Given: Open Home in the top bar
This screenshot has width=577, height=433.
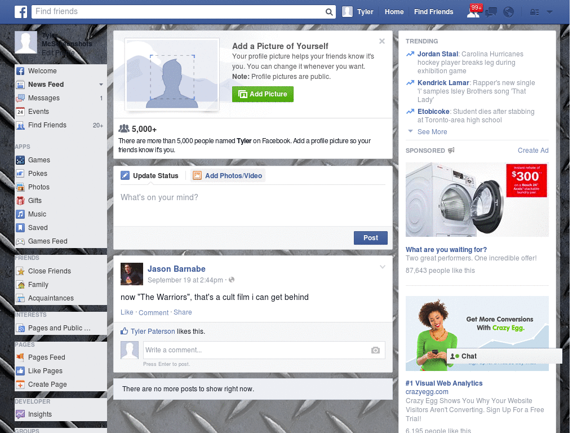Looking at the screenshot, I should pyautogui.click(x=394, y=12).
